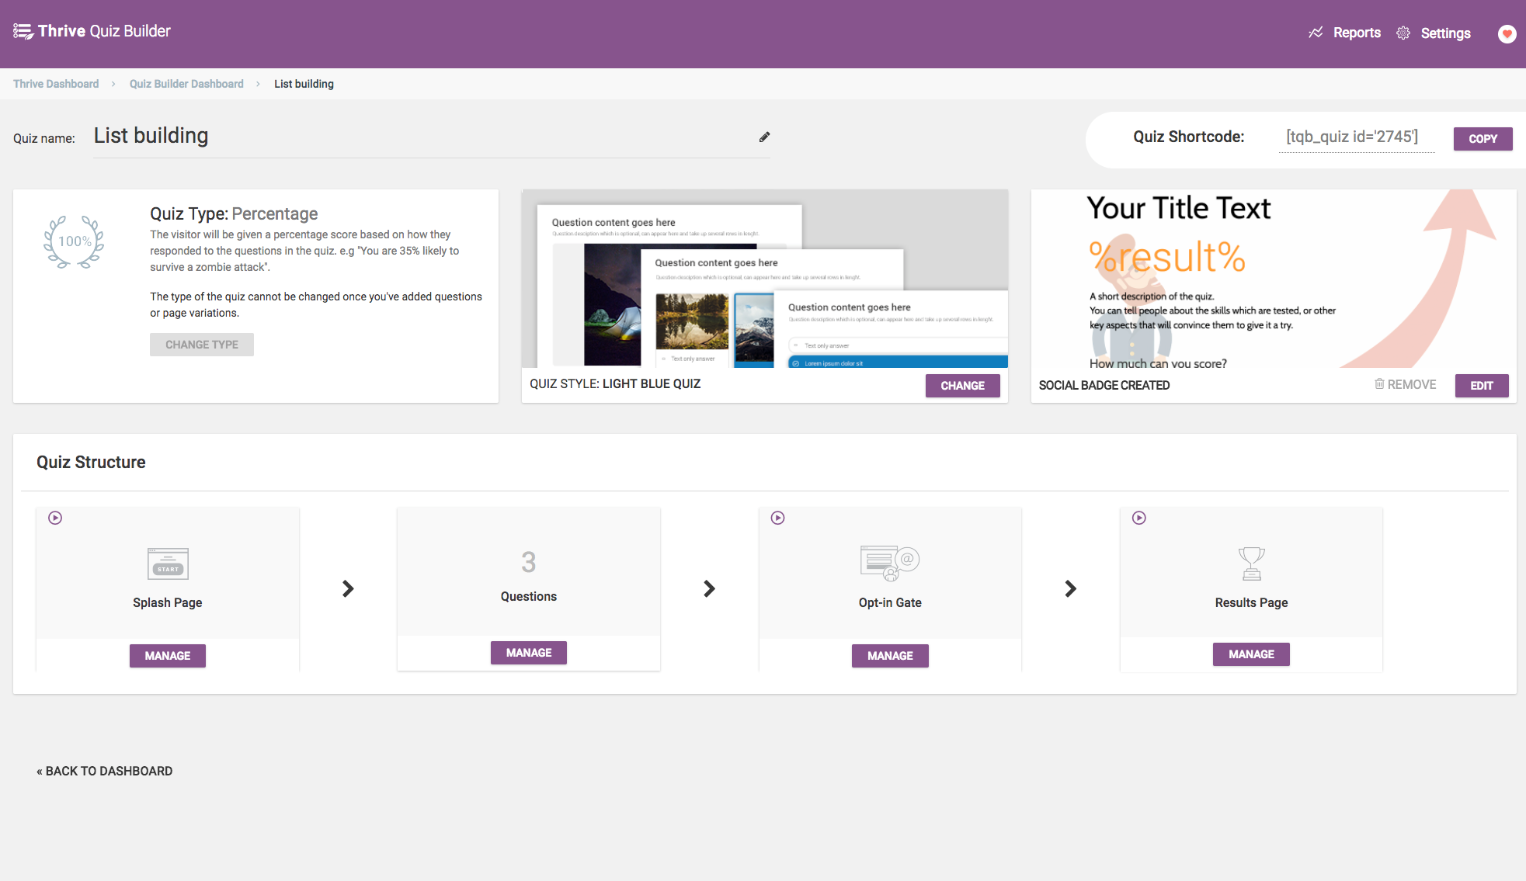Click the Thrive Quiz Builder logo icon
Viewport: 1526px width, 881px height.
coord(23,31)
